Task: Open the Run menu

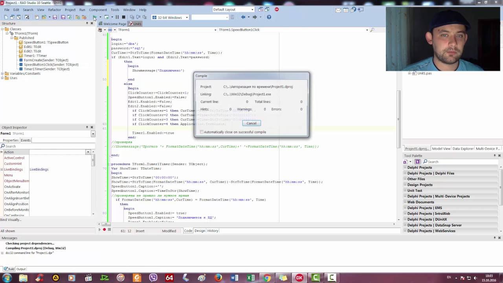Action: [82, 9]
